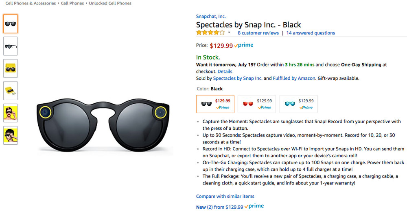Read the 8 customer reviews
The width and height of the screenshot is (407, 212).
258,33
